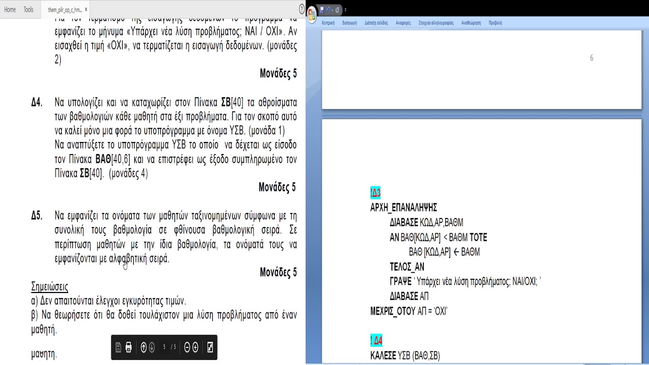Click the ΚΑΛΕΣΕ ΥΣΒ (ΒΑΘ,ΣΒ) line
This screenshot has height=365, width=649.
(x=405, y=356)
